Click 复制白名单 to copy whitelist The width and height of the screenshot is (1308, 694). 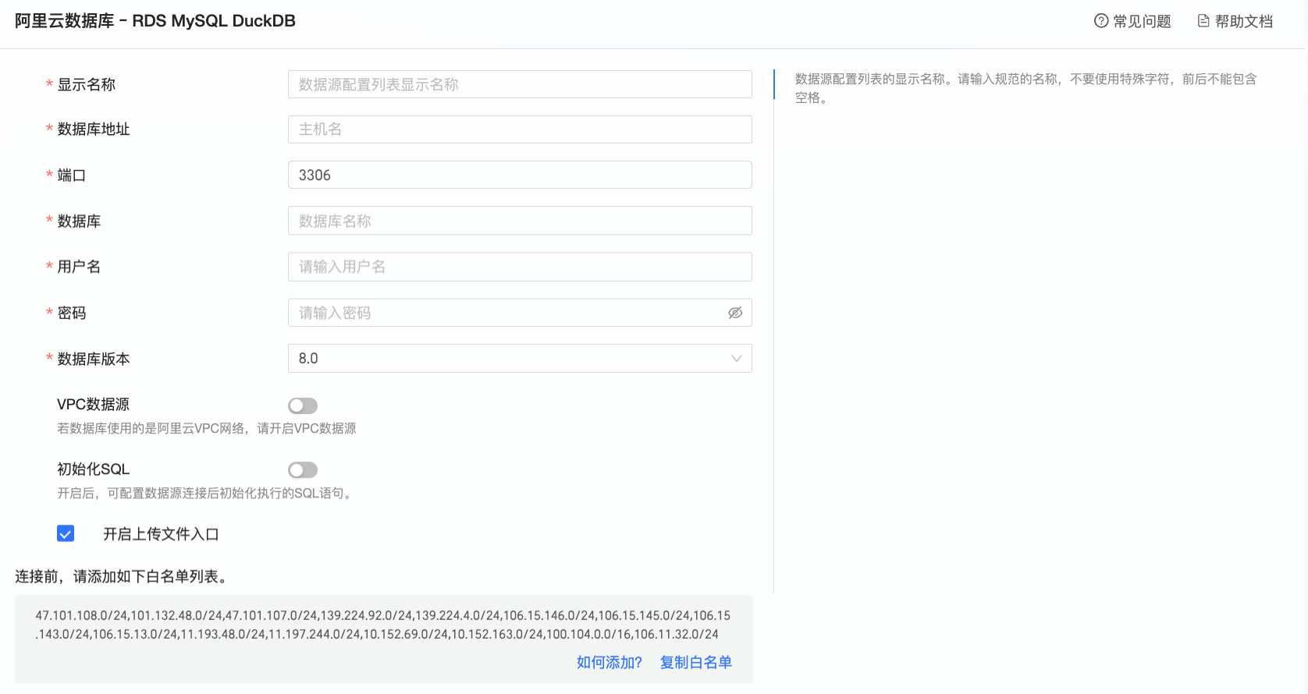696,662
